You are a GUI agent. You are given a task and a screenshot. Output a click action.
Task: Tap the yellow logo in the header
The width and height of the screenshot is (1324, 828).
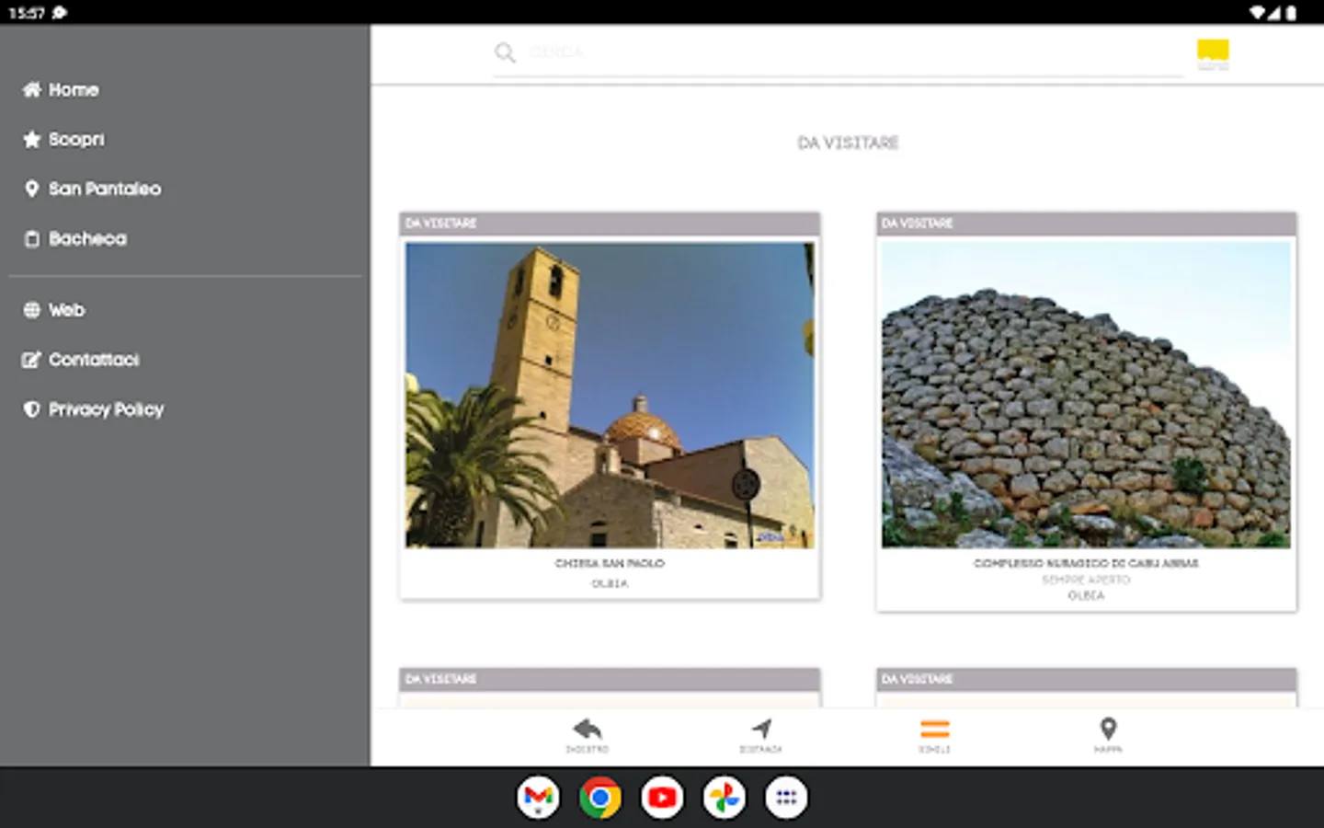tap(1213, 54)
